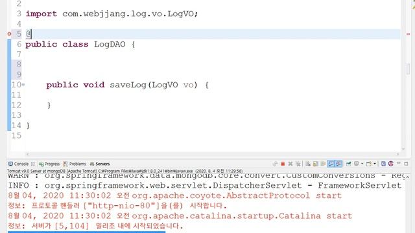The image size is (415, 233).
Task: Switch to the Console tab
Action: coord(21,164)
